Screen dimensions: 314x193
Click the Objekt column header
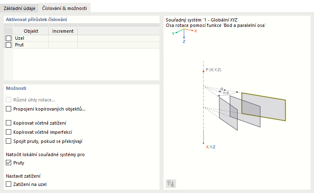click(x=31, y=31)
